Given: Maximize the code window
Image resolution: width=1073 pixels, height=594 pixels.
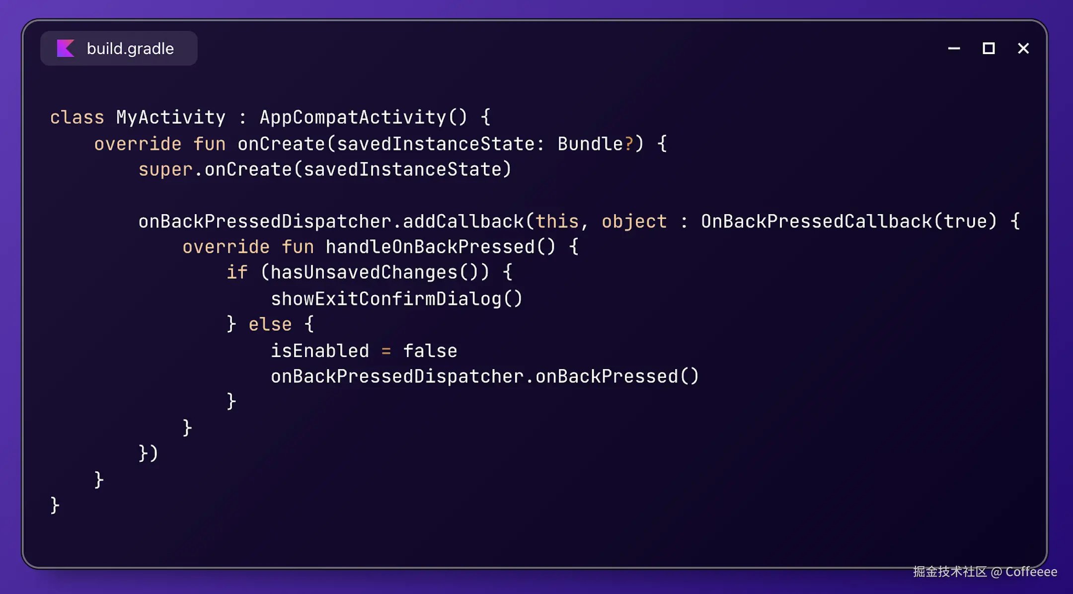Looking at the screenshot, I should [x=989, y=48].
